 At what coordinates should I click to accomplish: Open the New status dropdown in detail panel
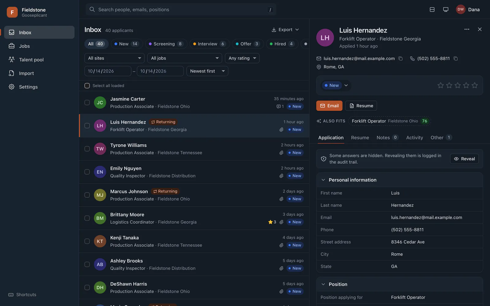[x=336, y=85]
